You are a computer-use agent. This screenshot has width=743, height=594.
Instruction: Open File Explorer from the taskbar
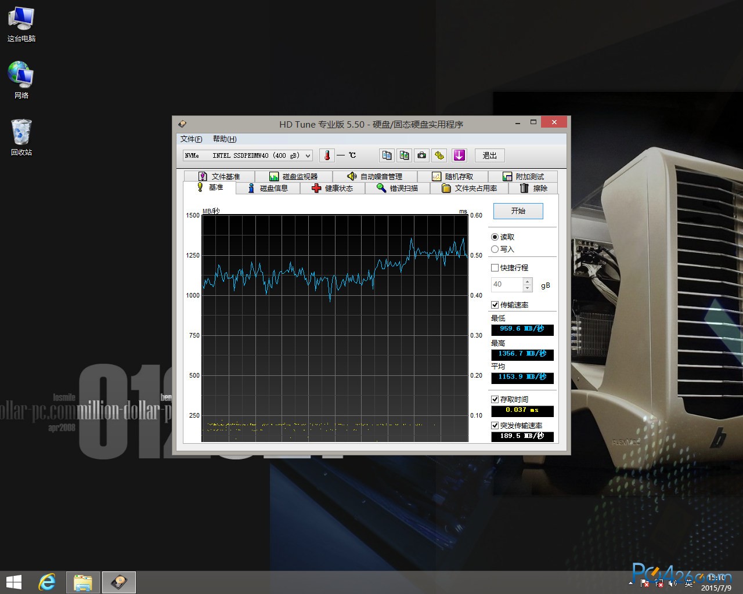[x=83, y=582]
